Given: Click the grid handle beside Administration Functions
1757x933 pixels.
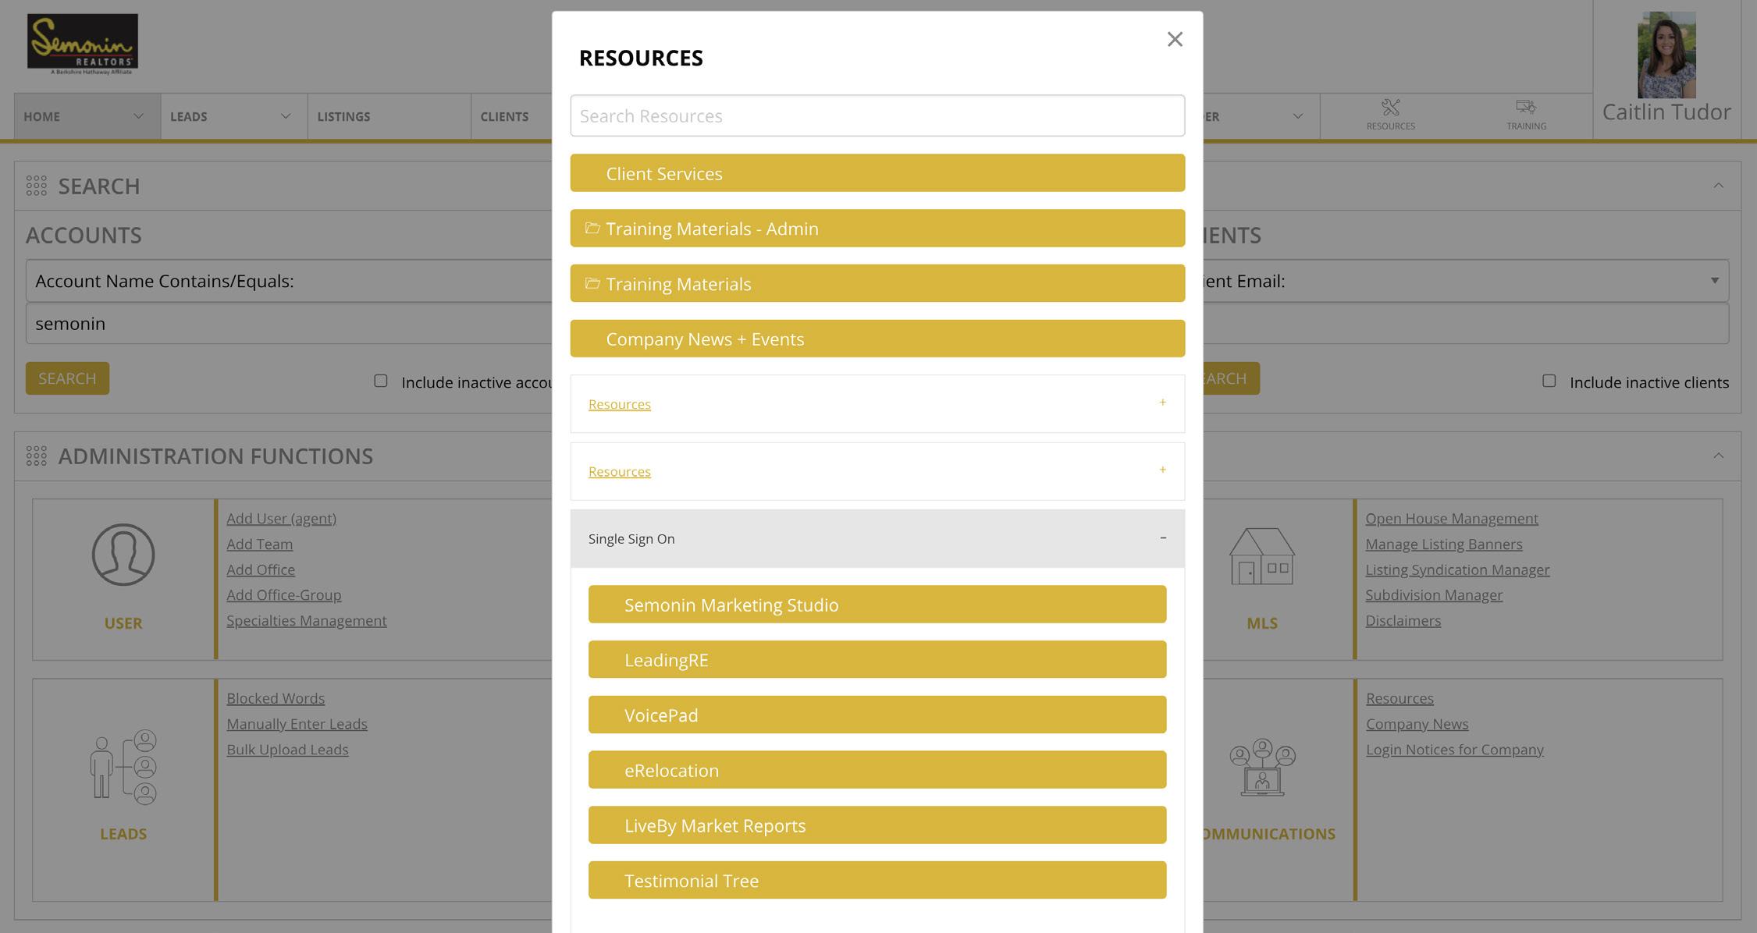Looking at the screenshot, I should pos(37,456).
